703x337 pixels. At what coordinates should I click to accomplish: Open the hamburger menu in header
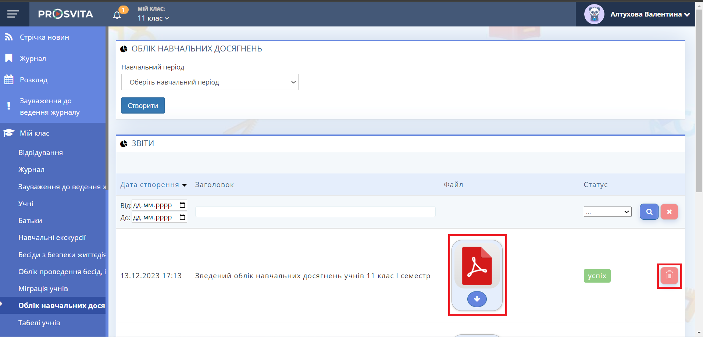[x=13, y=14]
